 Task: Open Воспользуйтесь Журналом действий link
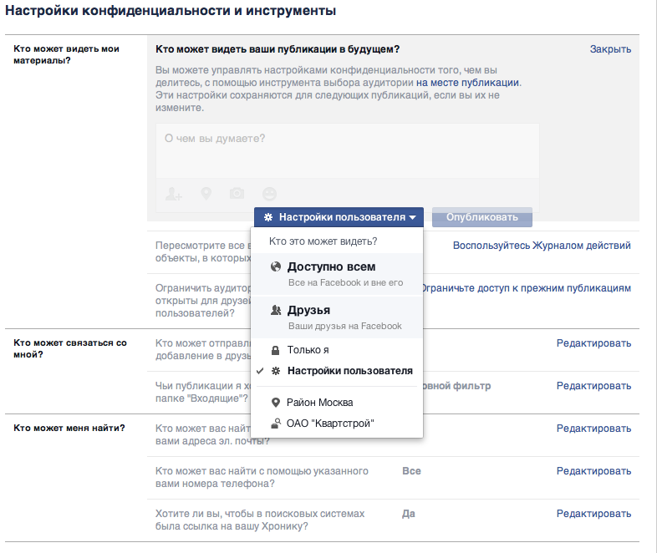(542, 246)
